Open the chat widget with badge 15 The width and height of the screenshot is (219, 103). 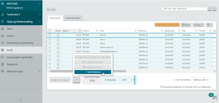tap(215, 98)
